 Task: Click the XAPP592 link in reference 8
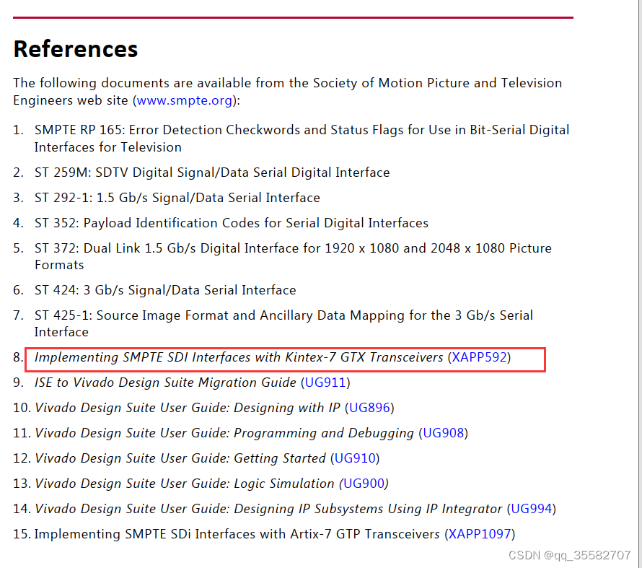(479, 357)
